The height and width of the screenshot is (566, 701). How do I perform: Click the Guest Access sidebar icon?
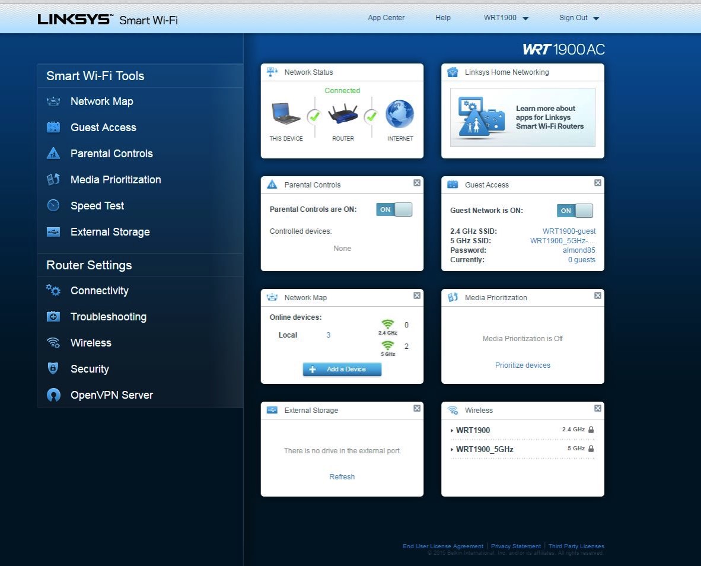pos(53,128)
